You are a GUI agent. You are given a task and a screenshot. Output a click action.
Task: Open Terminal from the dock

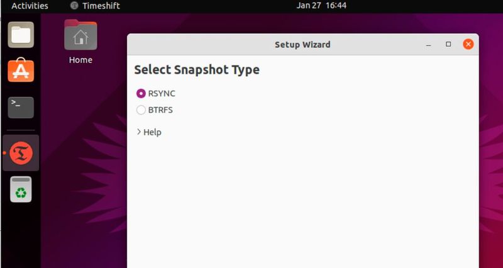21,107
